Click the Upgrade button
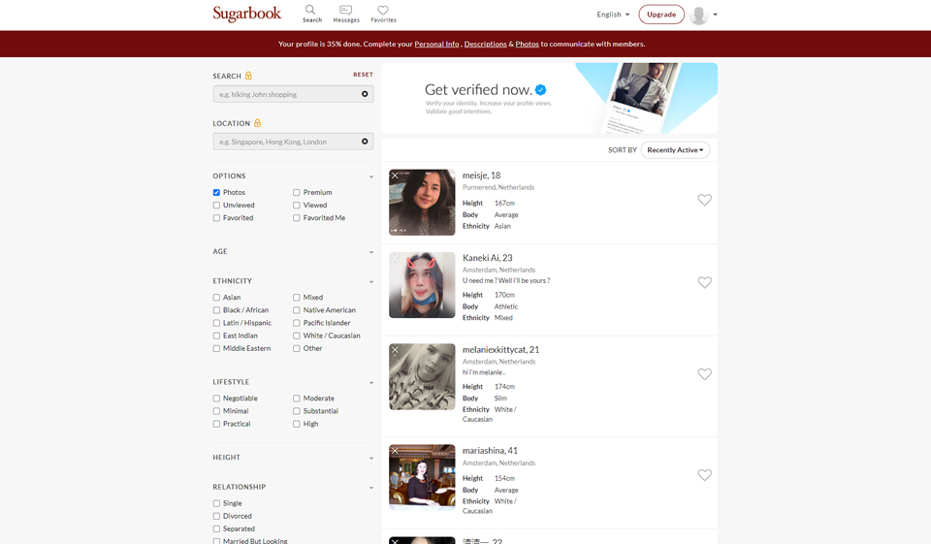 (661, 15)
